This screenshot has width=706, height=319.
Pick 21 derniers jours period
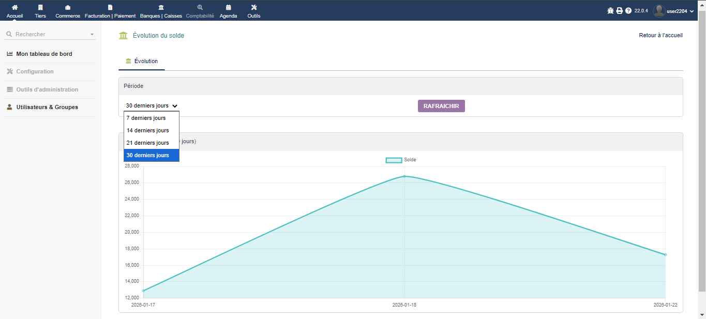pos(148,143)
